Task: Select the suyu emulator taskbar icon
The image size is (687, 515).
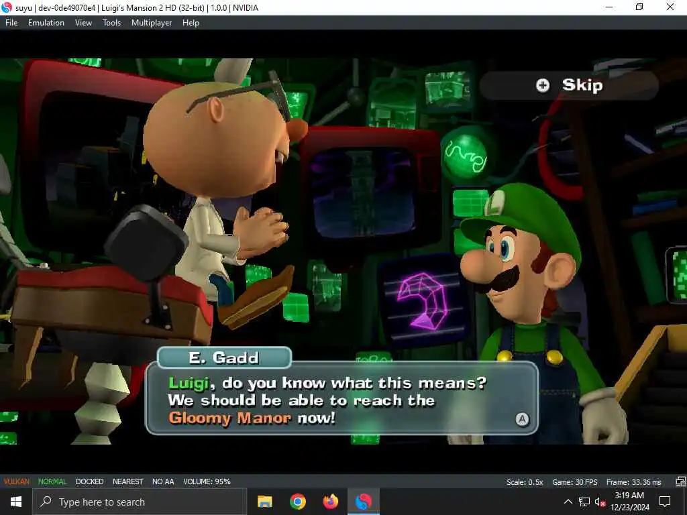Action: (x=363, y=502)
